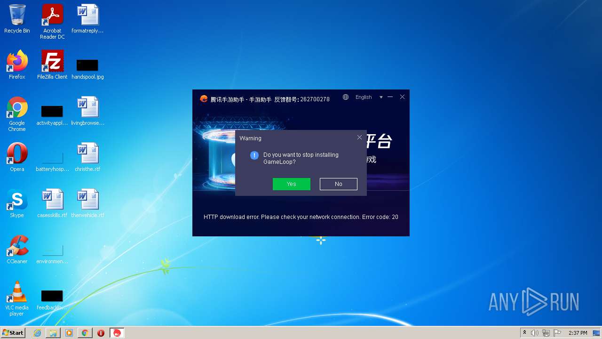Open Chrome from the taskbar
Image resolution: width=602 pixels, height=339 pixels.
(x=85, y=333)
